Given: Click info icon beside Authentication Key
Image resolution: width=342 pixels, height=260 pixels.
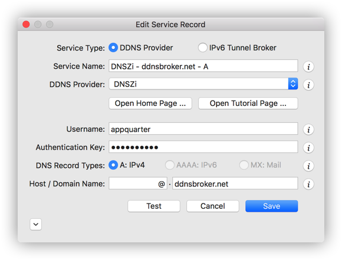Looking at the screenshot, I should click(308, 148).
